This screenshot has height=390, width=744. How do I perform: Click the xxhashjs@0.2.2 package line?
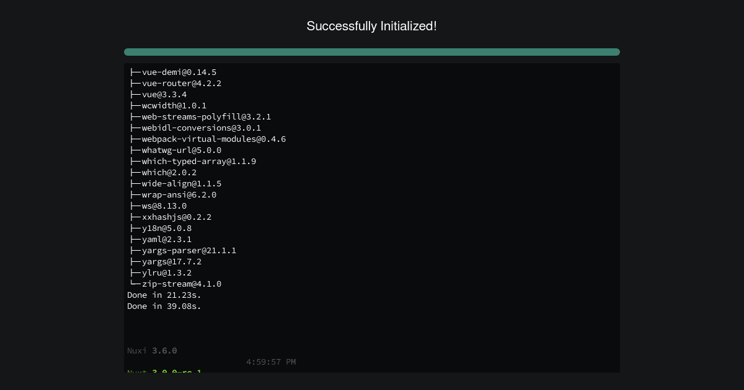169,217
